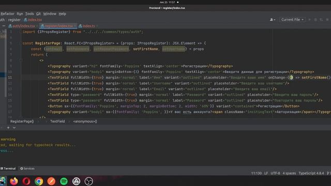This screenshot has height=186, width=331.
Task: Click the clock in the top system bar
Action: [168, 2]
